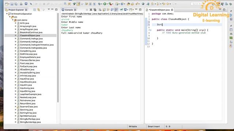This screenshot has height=131, width=234.
Task: Click the New file wizard icon
Action: (6, 4)
